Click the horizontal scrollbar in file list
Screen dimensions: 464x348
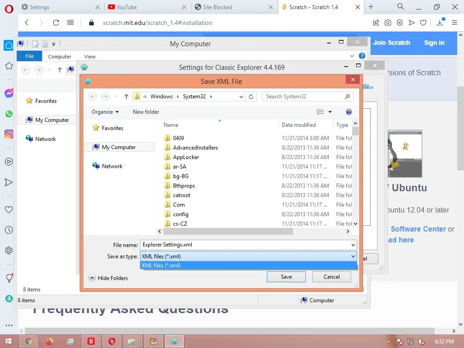point(227,232)
